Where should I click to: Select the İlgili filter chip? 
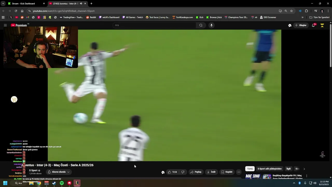288,169
